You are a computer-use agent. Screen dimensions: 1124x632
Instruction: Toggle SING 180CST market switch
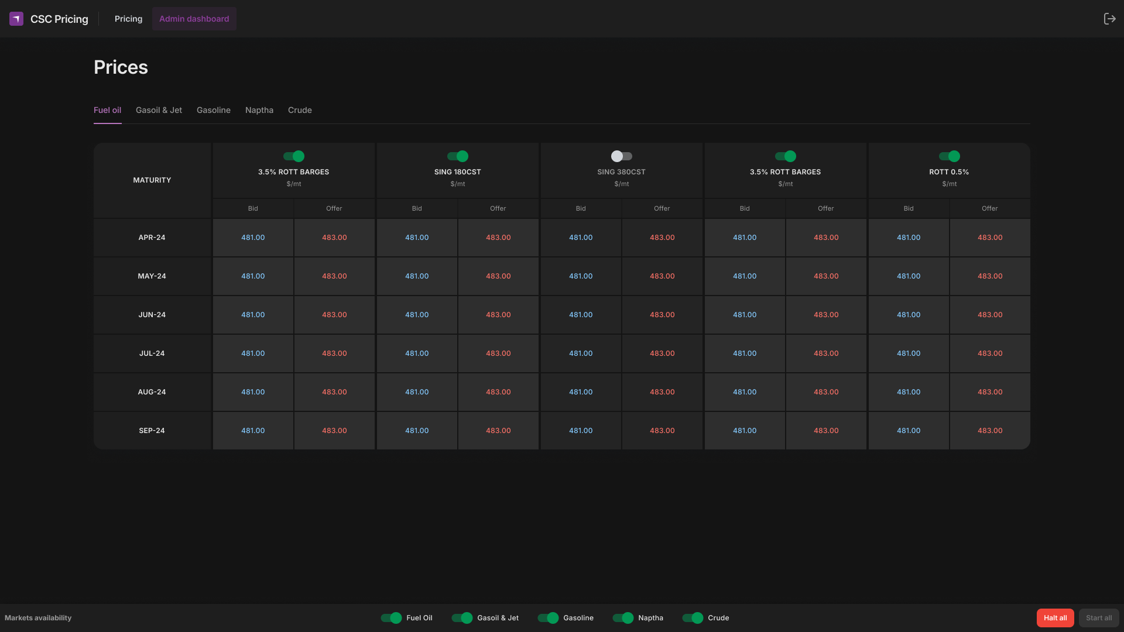click(x=458, y=156)
